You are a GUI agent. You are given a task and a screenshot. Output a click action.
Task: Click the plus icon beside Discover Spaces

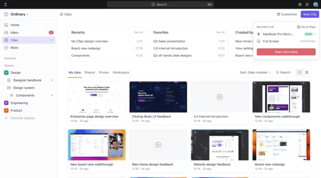(6, 118)
